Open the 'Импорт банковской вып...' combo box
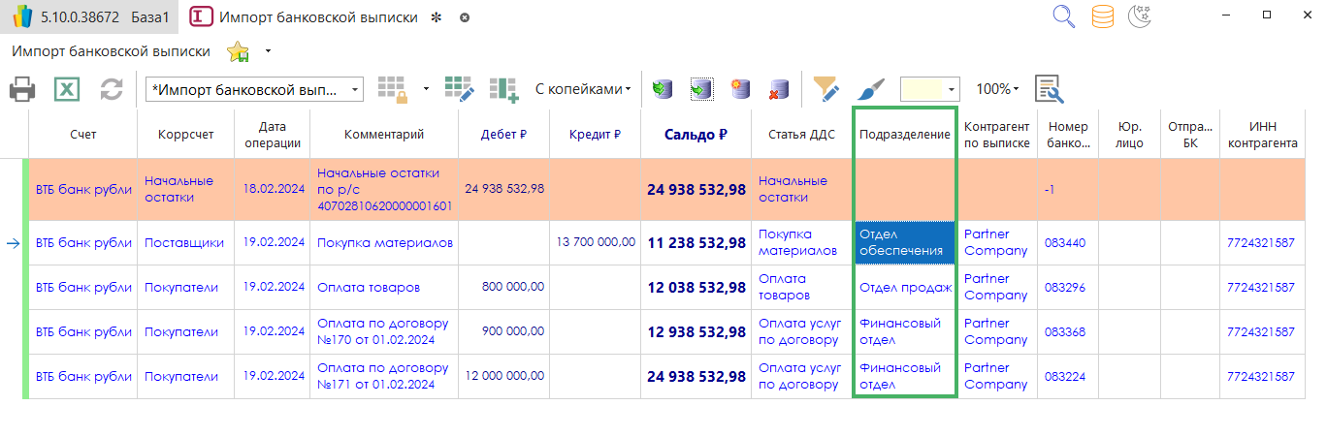Screen dimensions: 1327x437 coord(254,89)
